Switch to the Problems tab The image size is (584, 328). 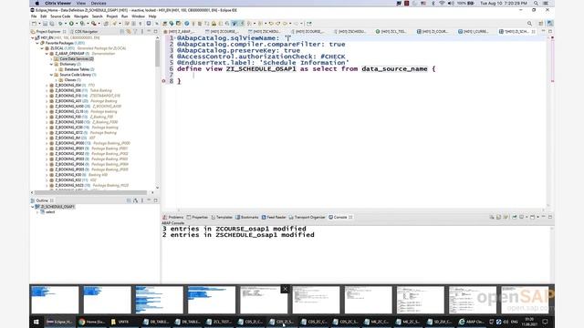tap(173, 217)
